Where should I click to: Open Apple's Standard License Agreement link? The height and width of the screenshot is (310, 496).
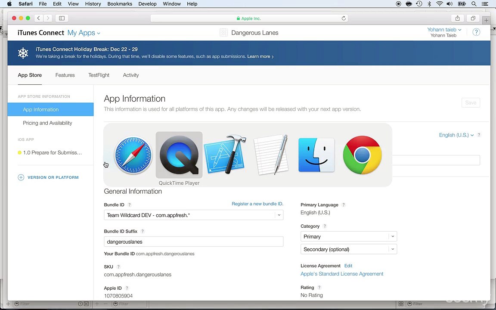342,274
